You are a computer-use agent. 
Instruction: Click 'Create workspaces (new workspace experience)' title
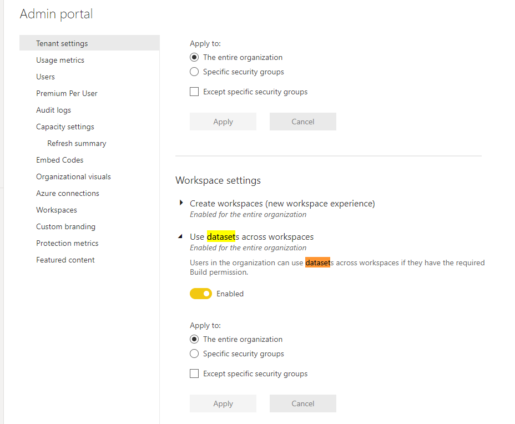(x=282, y=204)
